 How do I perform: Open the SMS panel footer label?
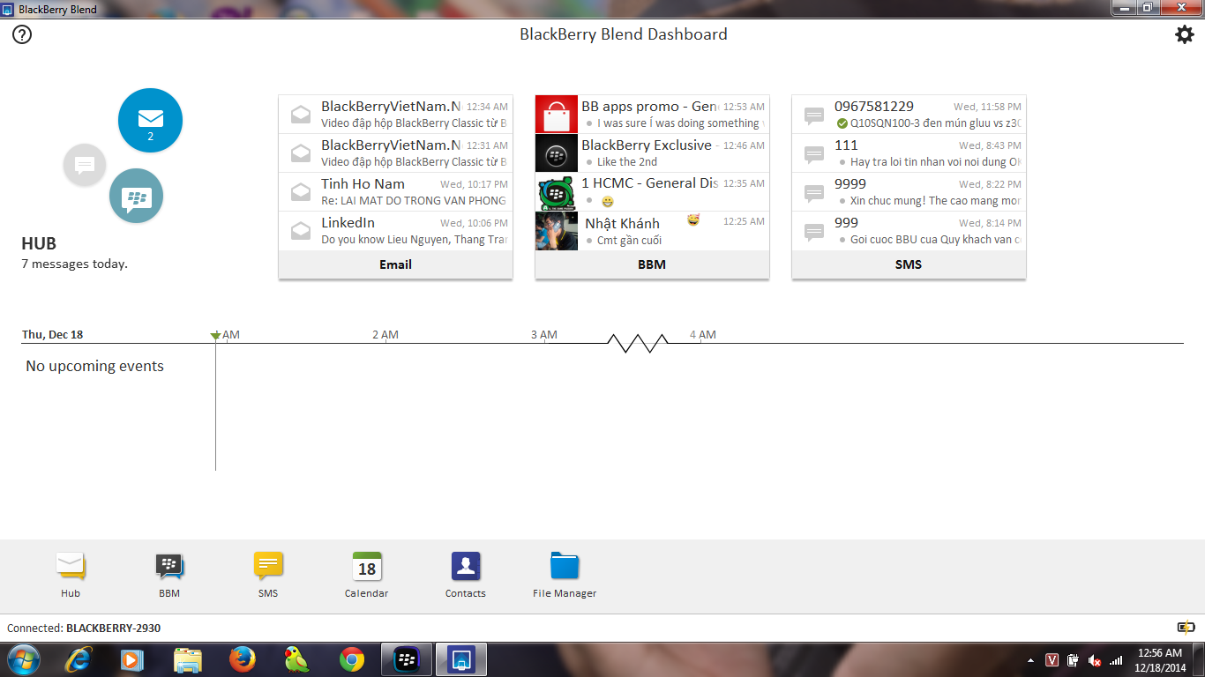click(909, 264)
